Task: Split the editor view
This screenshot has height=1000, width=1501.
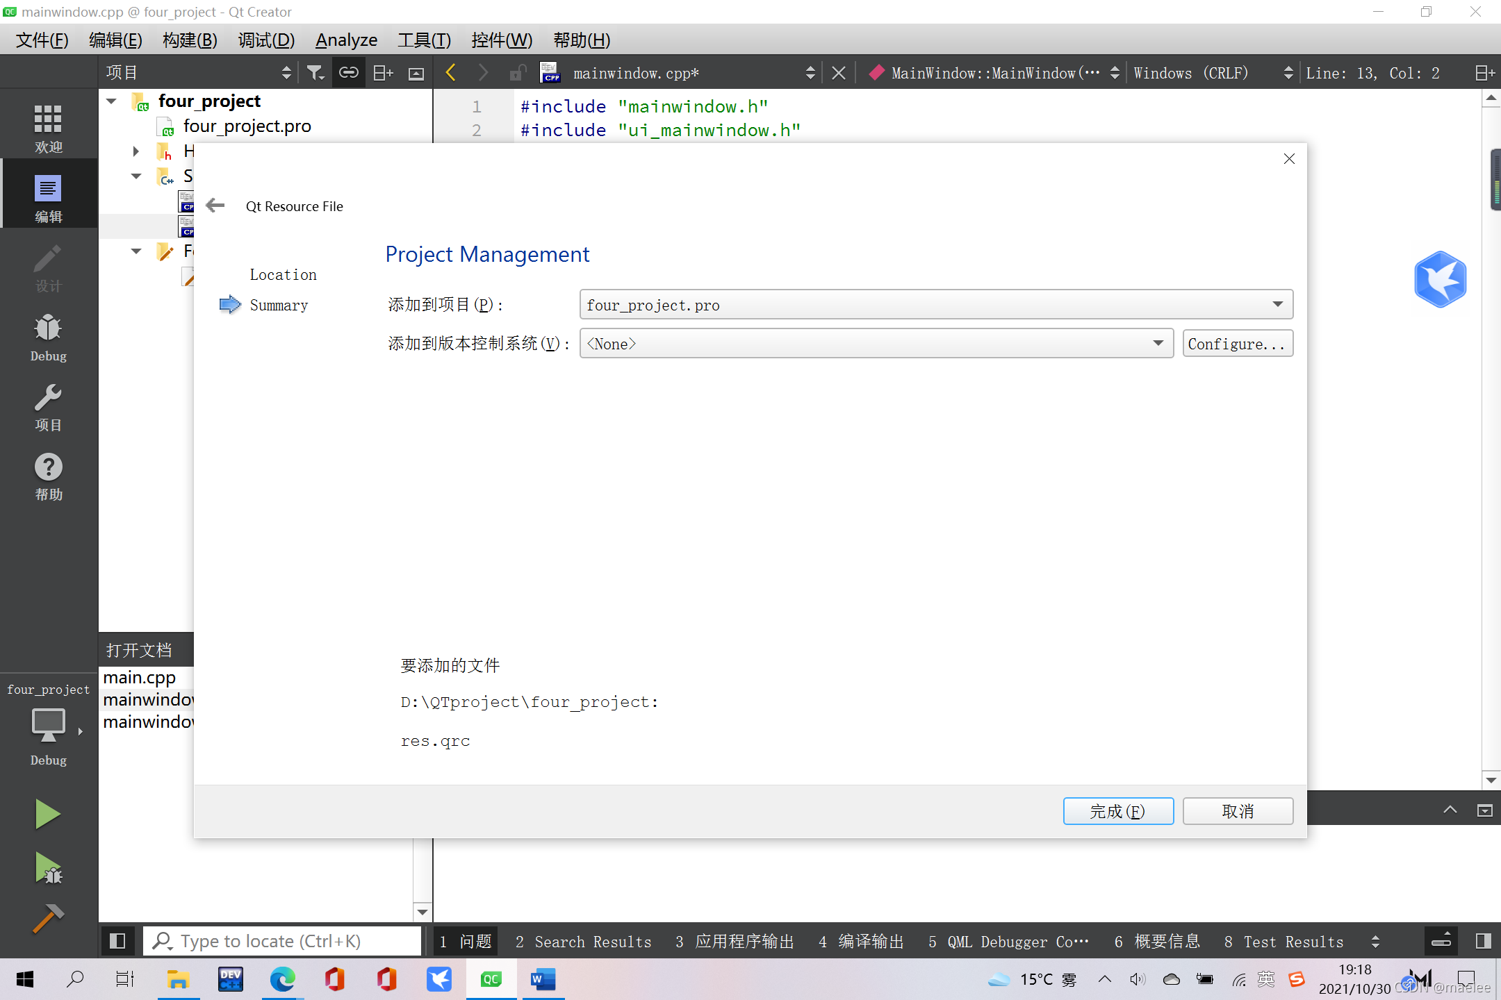Action: [1484, 73]
